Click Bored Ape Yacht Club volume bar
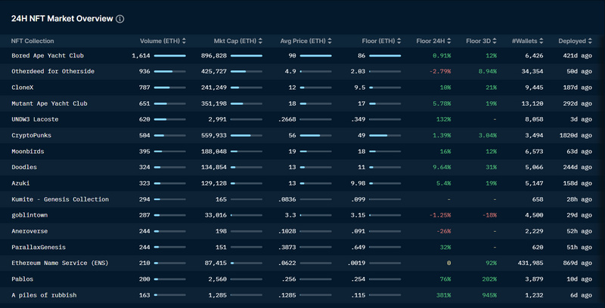605x308 pixels. point(170,56)
